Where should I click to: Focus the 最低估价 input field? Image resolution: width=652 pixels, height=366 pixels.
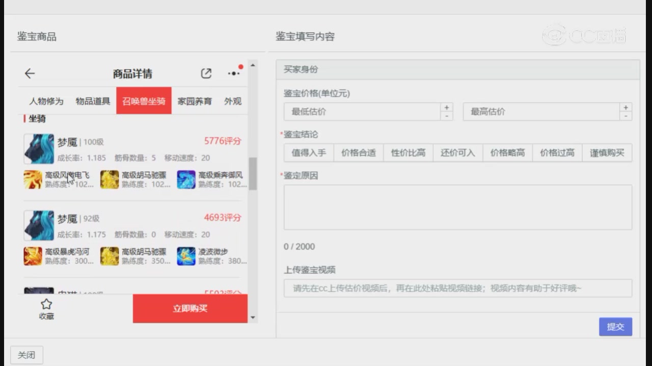[362, 111]
